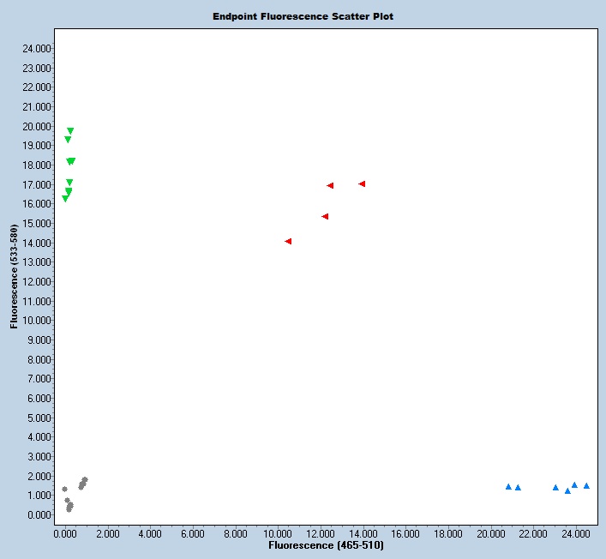Click the red triangle between 15.000 and 16.000
The width and height of the screenshot is (606, 559).
coord(325,216)
